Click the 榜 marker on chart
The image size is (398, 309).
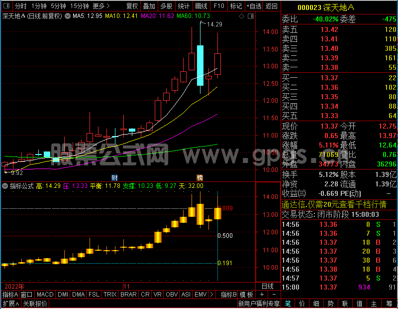pos(200,177)
